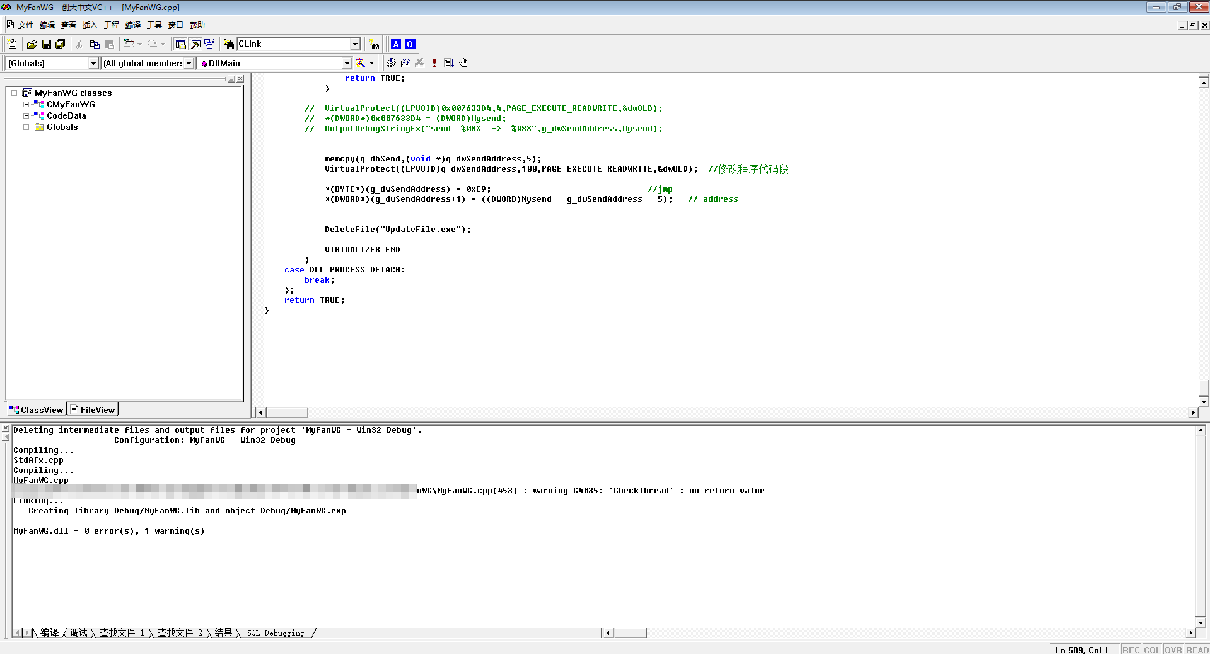The image size is (1210, 654).
Task: Switch to the 查找文件 1 output tab
Action: (x=122, y=633)
